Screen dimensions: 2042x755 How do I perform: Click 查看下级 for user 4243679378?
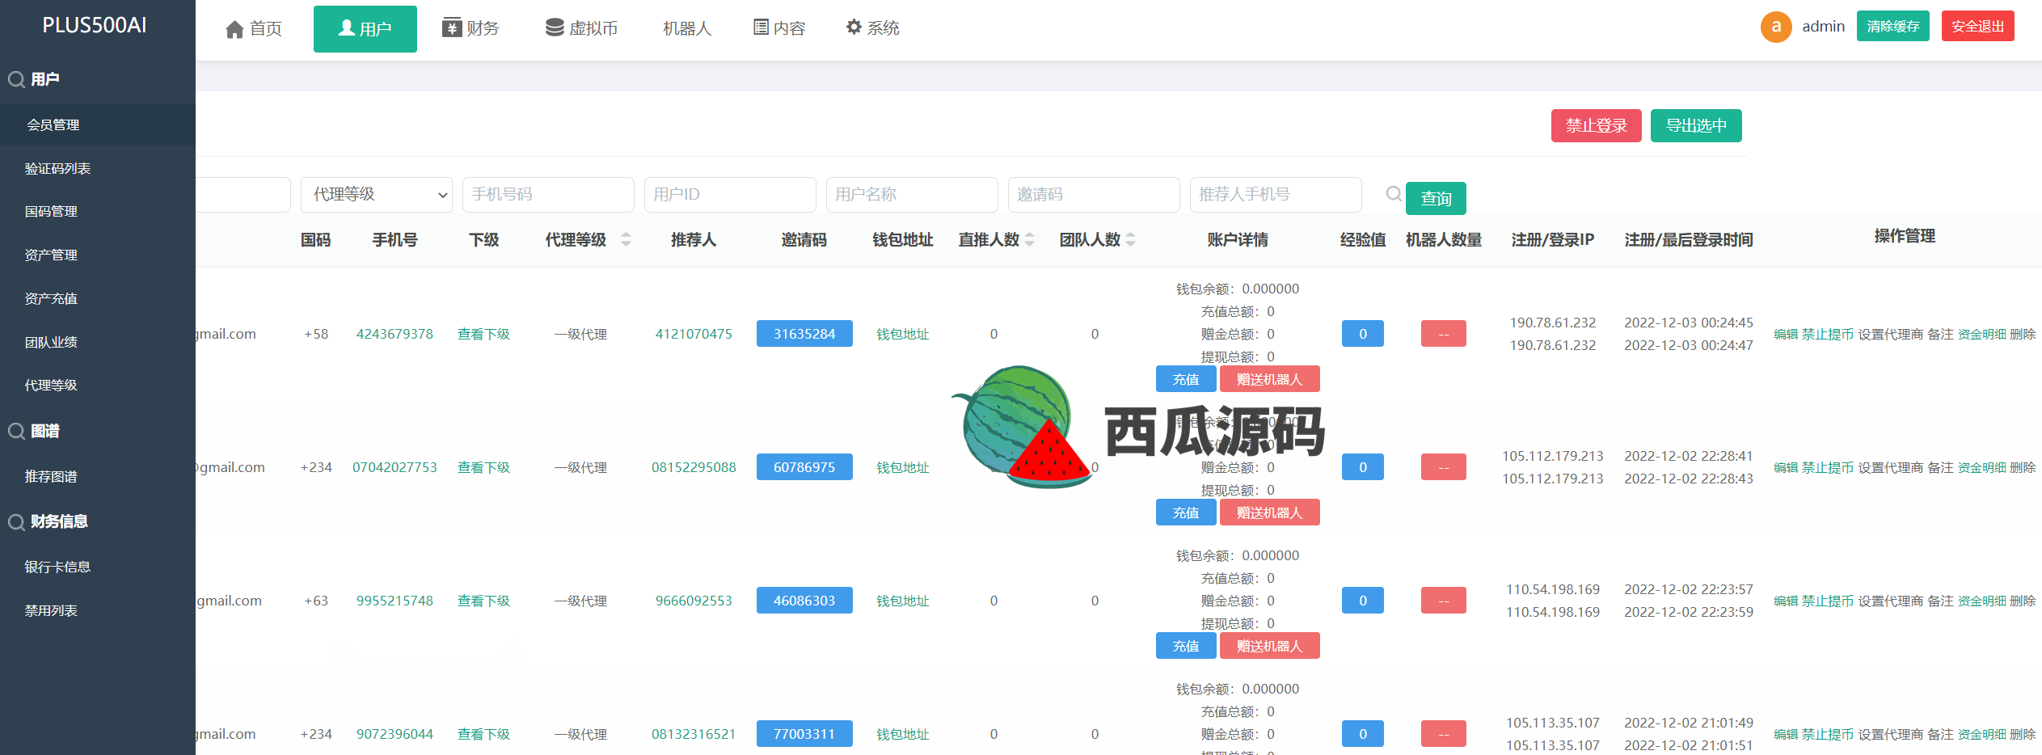pos(483,334)
